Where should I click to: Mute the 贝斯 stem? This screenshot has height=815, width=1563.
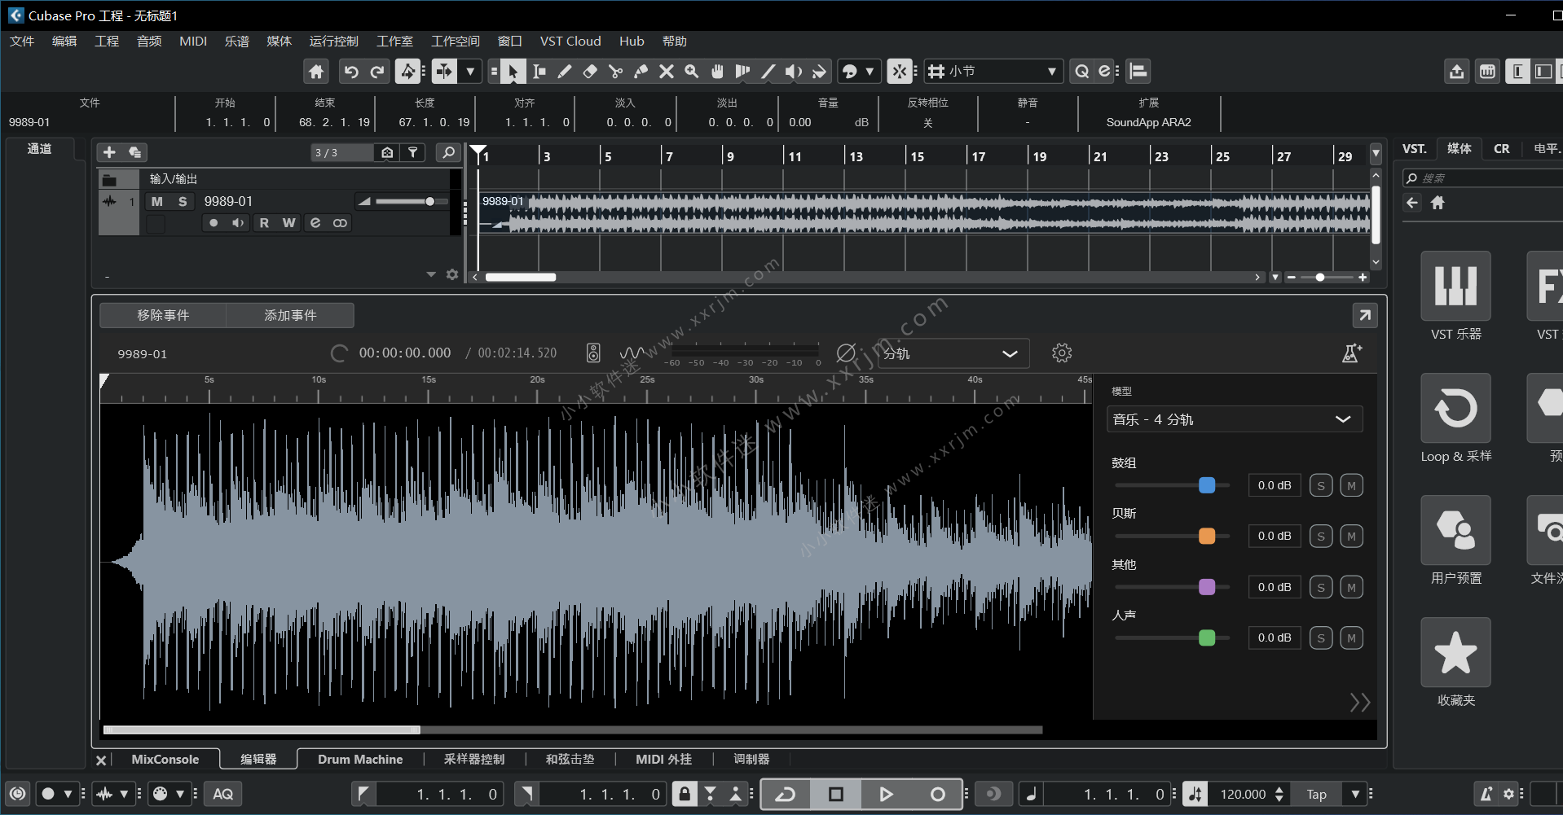pyautogui.click(x=1351, y=537)
